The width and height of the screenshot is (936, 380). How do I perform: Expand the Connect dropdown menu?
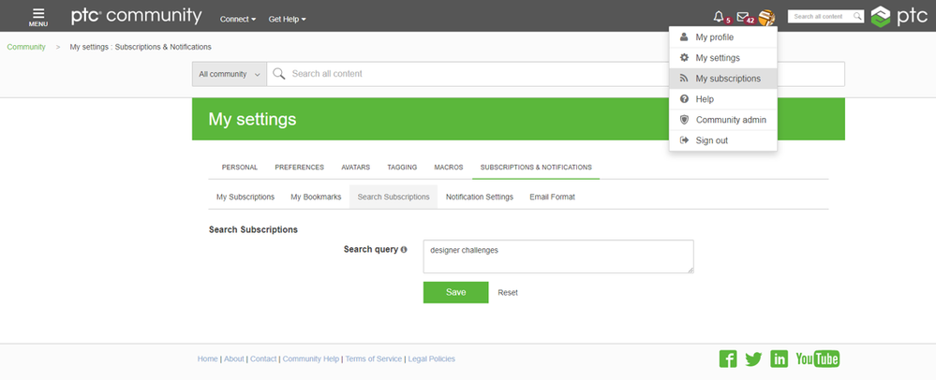point(238,19)
